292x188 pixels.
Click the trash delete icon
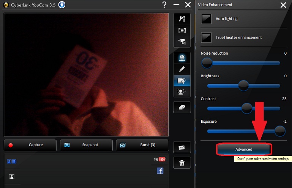point(182,163)
